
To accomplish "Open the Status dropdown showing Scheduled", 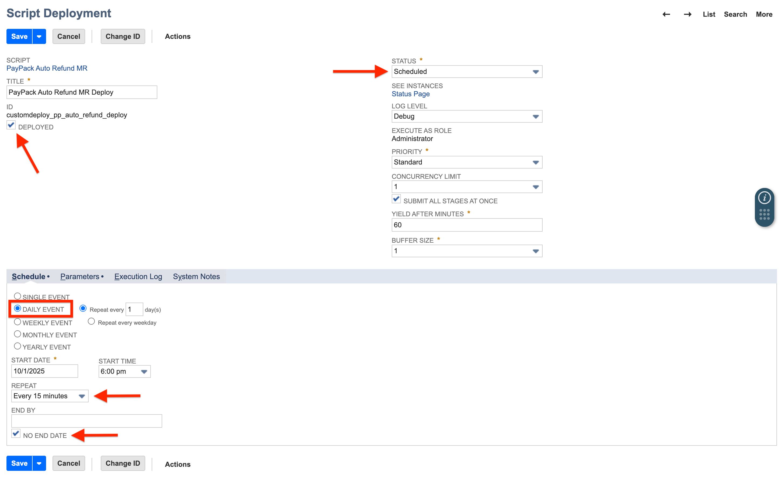I will (536, 71).
